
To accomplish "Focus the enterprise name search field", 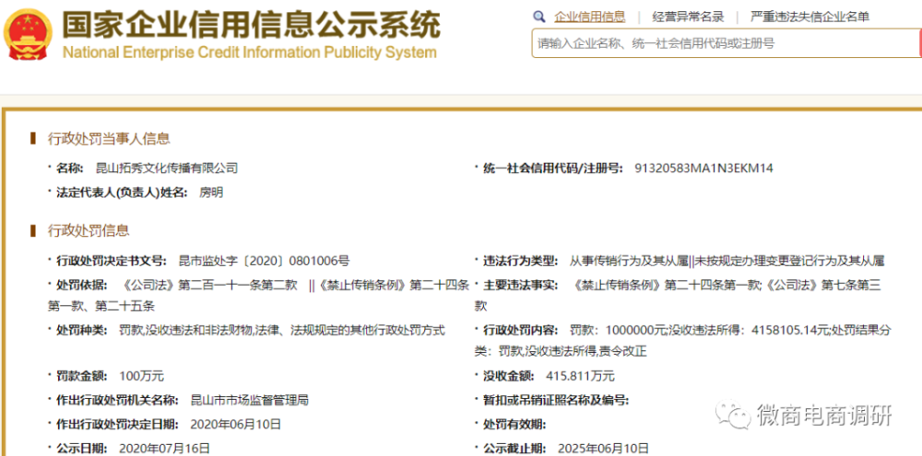I will pyautogui.click(x=727, y=43).
